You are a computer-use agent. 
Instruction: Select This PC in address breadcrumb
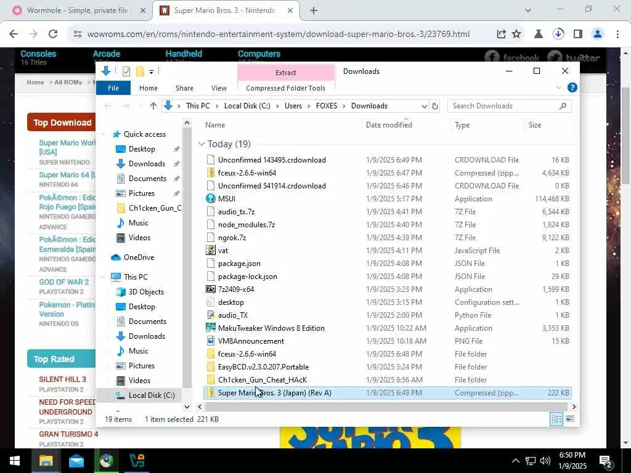(x=198, y=106)
